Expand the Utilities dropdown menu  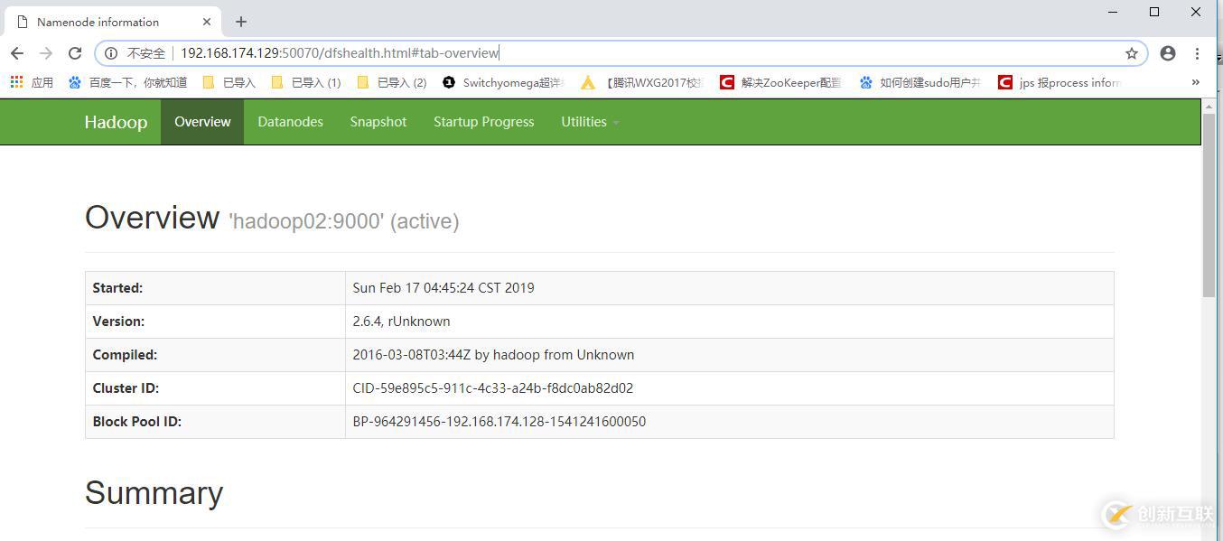[x=590, y=122]
